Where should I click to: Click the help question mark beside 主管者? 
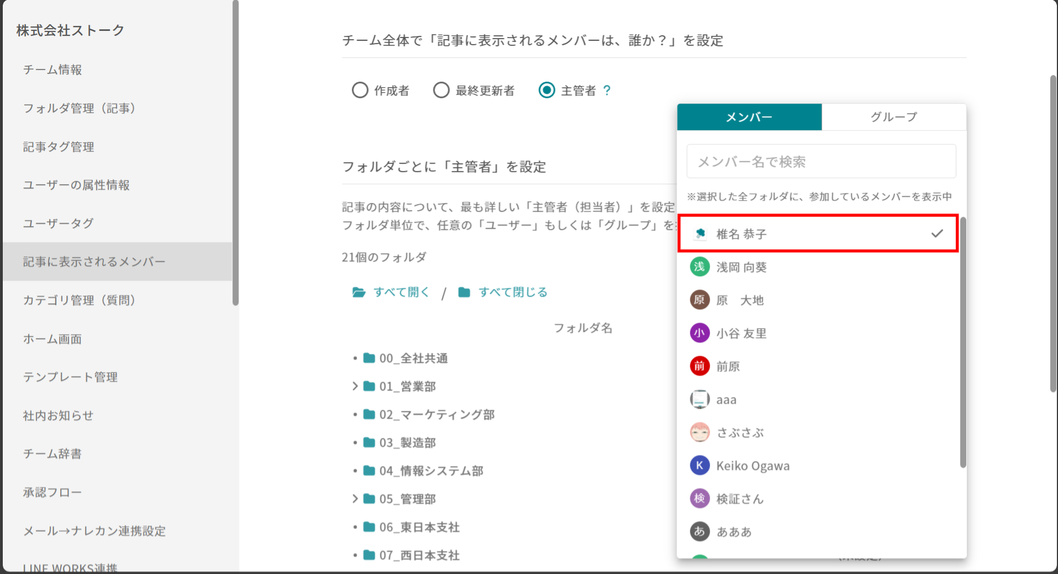pos(607,90)
